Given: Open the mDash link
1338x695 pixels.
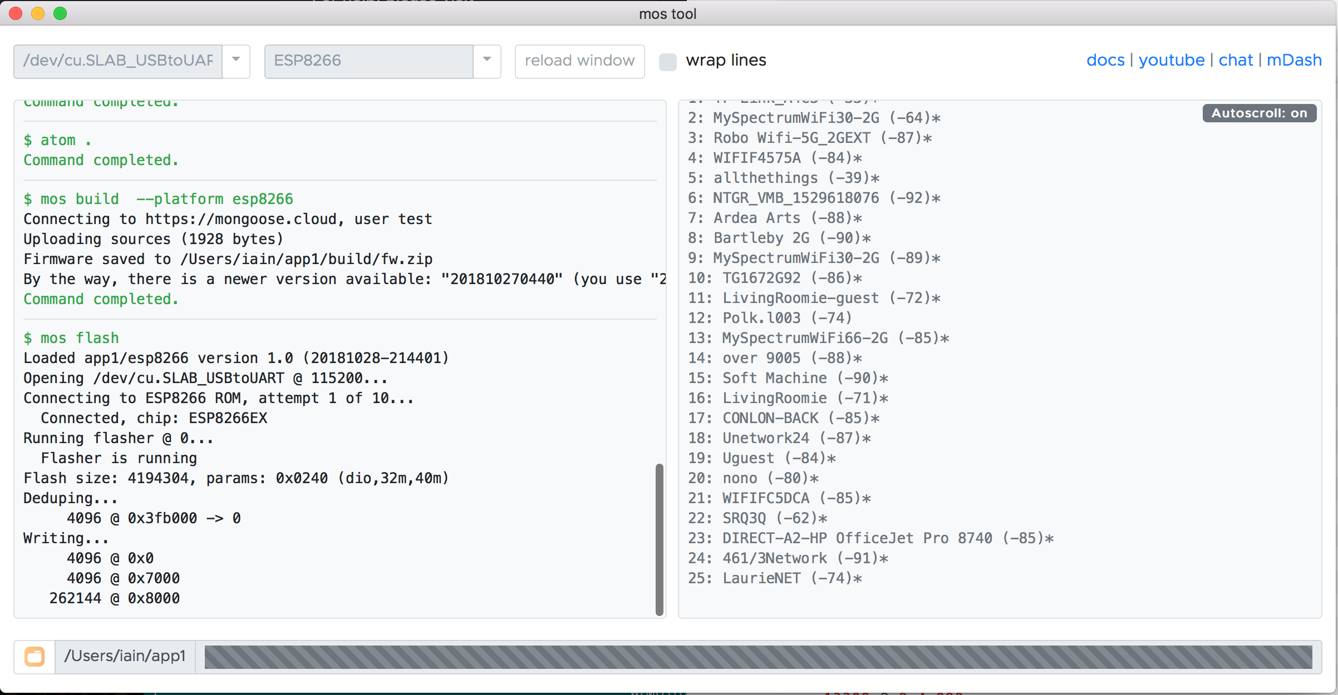Looking at the screenshot, I should pyautogui.click(x=1294, y=60).
